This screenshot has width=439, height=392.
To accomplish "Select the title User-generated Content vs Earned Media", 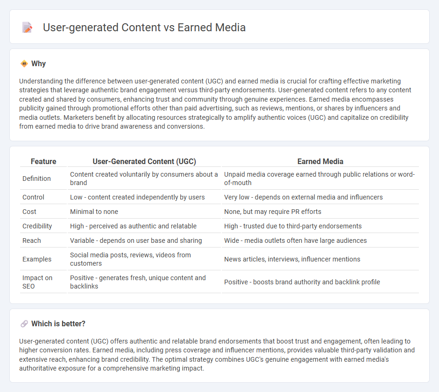I will point(144,28).
